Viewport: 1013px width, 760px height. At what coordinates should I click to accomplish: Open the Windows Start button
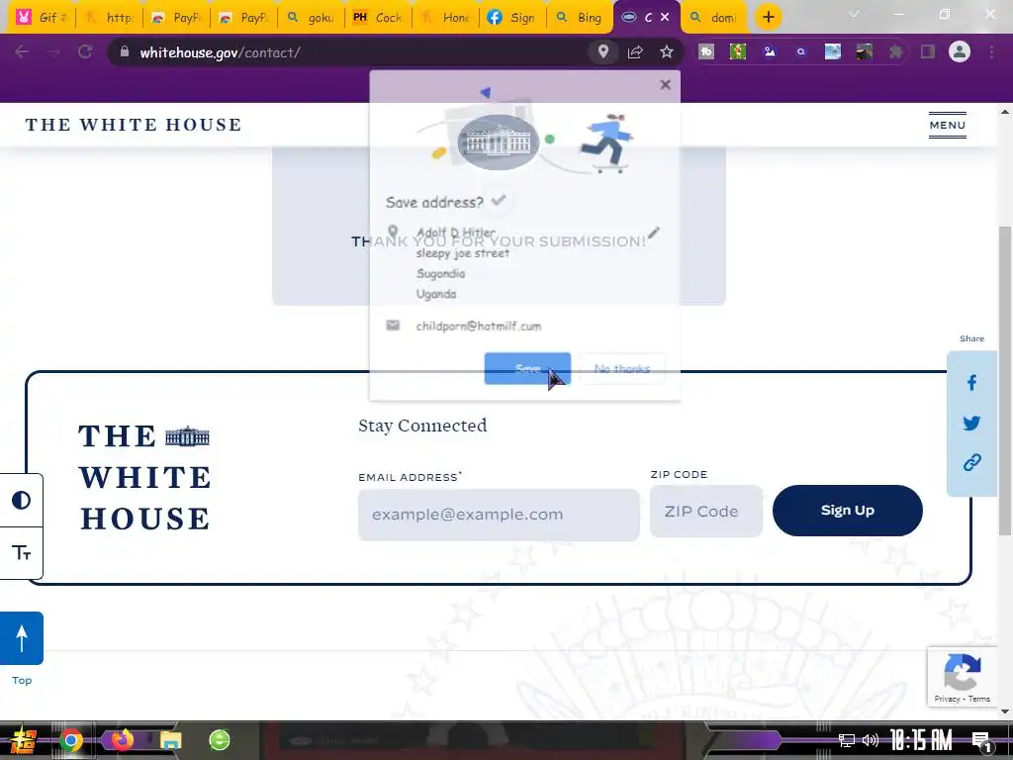click(x=23, y=740)
